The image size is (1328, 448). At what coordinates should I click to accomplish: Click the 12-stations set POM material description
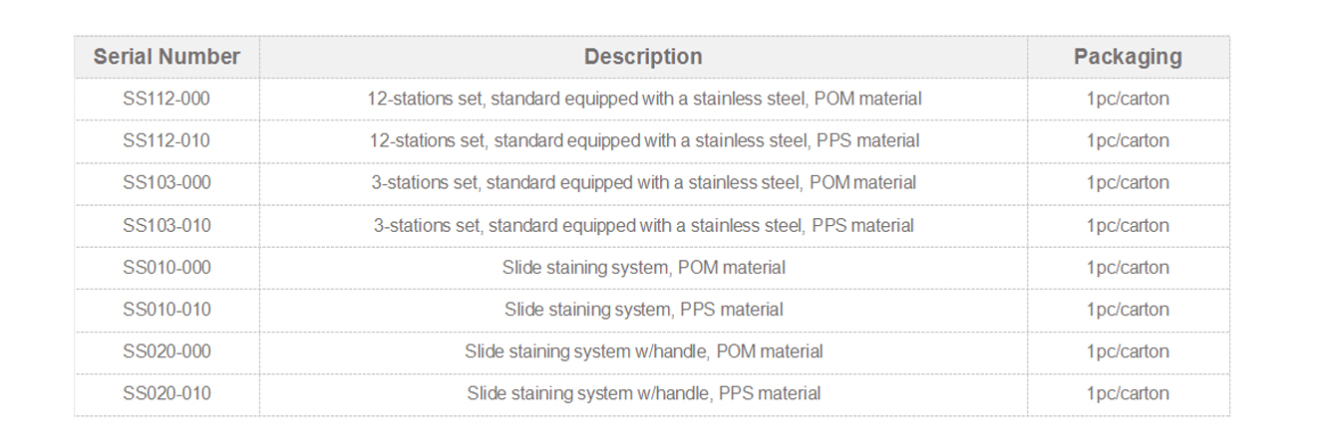click(644, 99)
